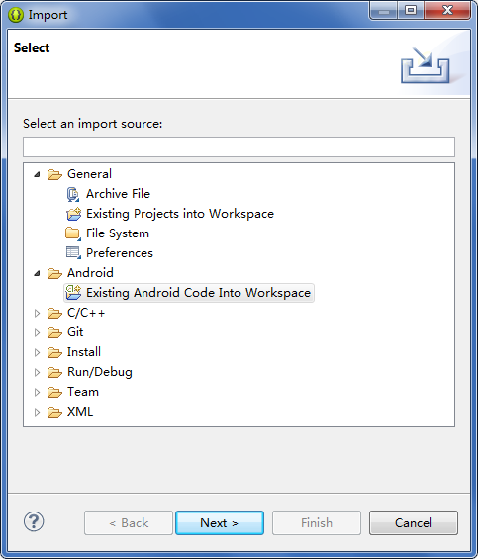Collapse the General category
This screenshot has width=478, height=559.
pos(37,174)
